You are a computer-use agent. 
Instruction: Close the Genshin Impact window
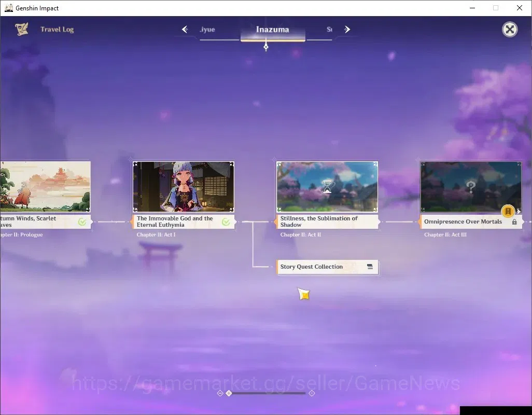point(520,8)
